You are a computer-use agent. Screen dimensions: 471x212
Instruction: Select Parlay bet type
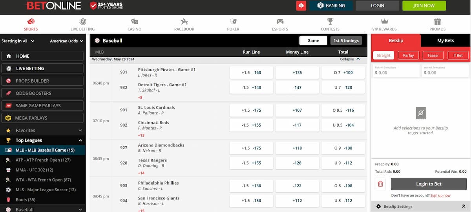point(409,55)
